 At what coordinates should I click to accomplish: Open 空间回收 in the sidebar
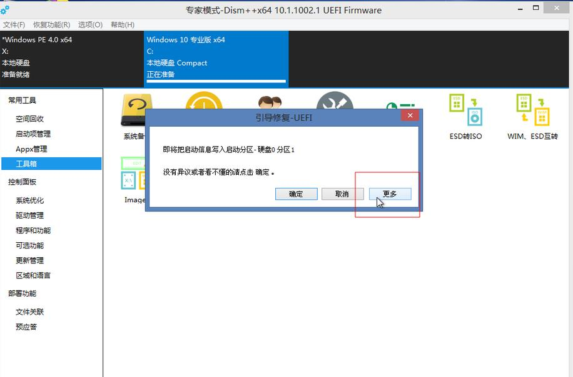click(29, 119)
